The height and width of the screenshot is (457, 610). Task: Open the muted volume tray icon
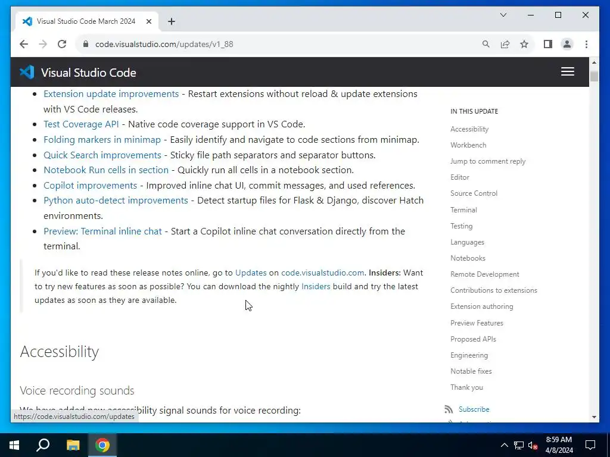pos(533,445)
